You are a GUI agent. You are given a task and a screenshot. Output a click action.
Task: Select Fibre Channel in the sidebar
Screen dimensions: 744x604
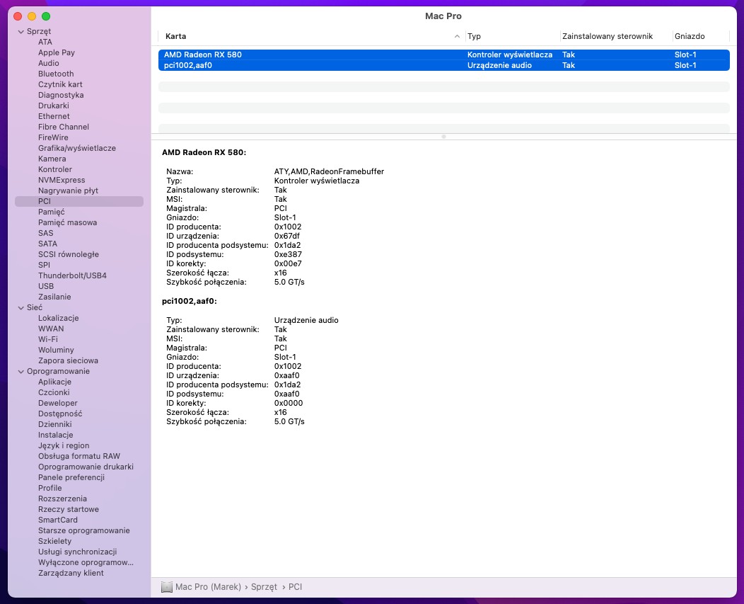click(x=64, y=127)
